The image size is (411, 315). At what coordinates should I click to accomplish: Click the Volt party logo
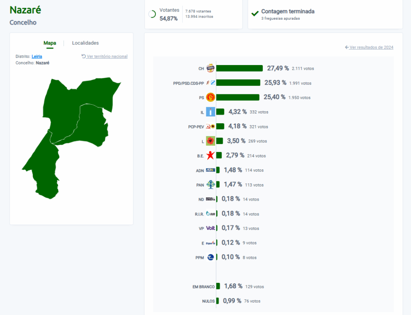[210, 228]
